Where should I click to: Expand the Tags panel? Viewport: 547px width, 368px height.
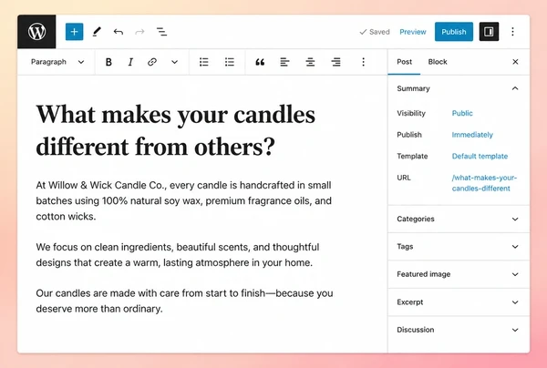click(459, 246)
